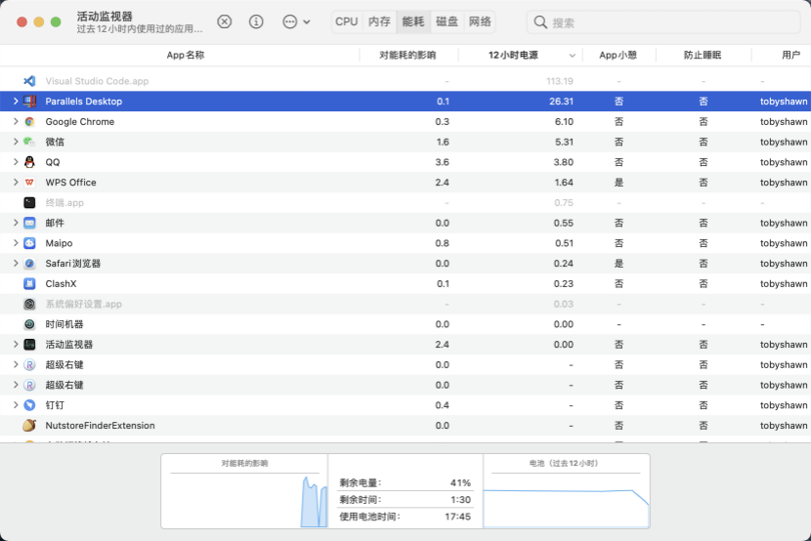The width and height of the screenshot is (811, 541).
Task: Sort by 用户 column header
Action: point(790,56)
